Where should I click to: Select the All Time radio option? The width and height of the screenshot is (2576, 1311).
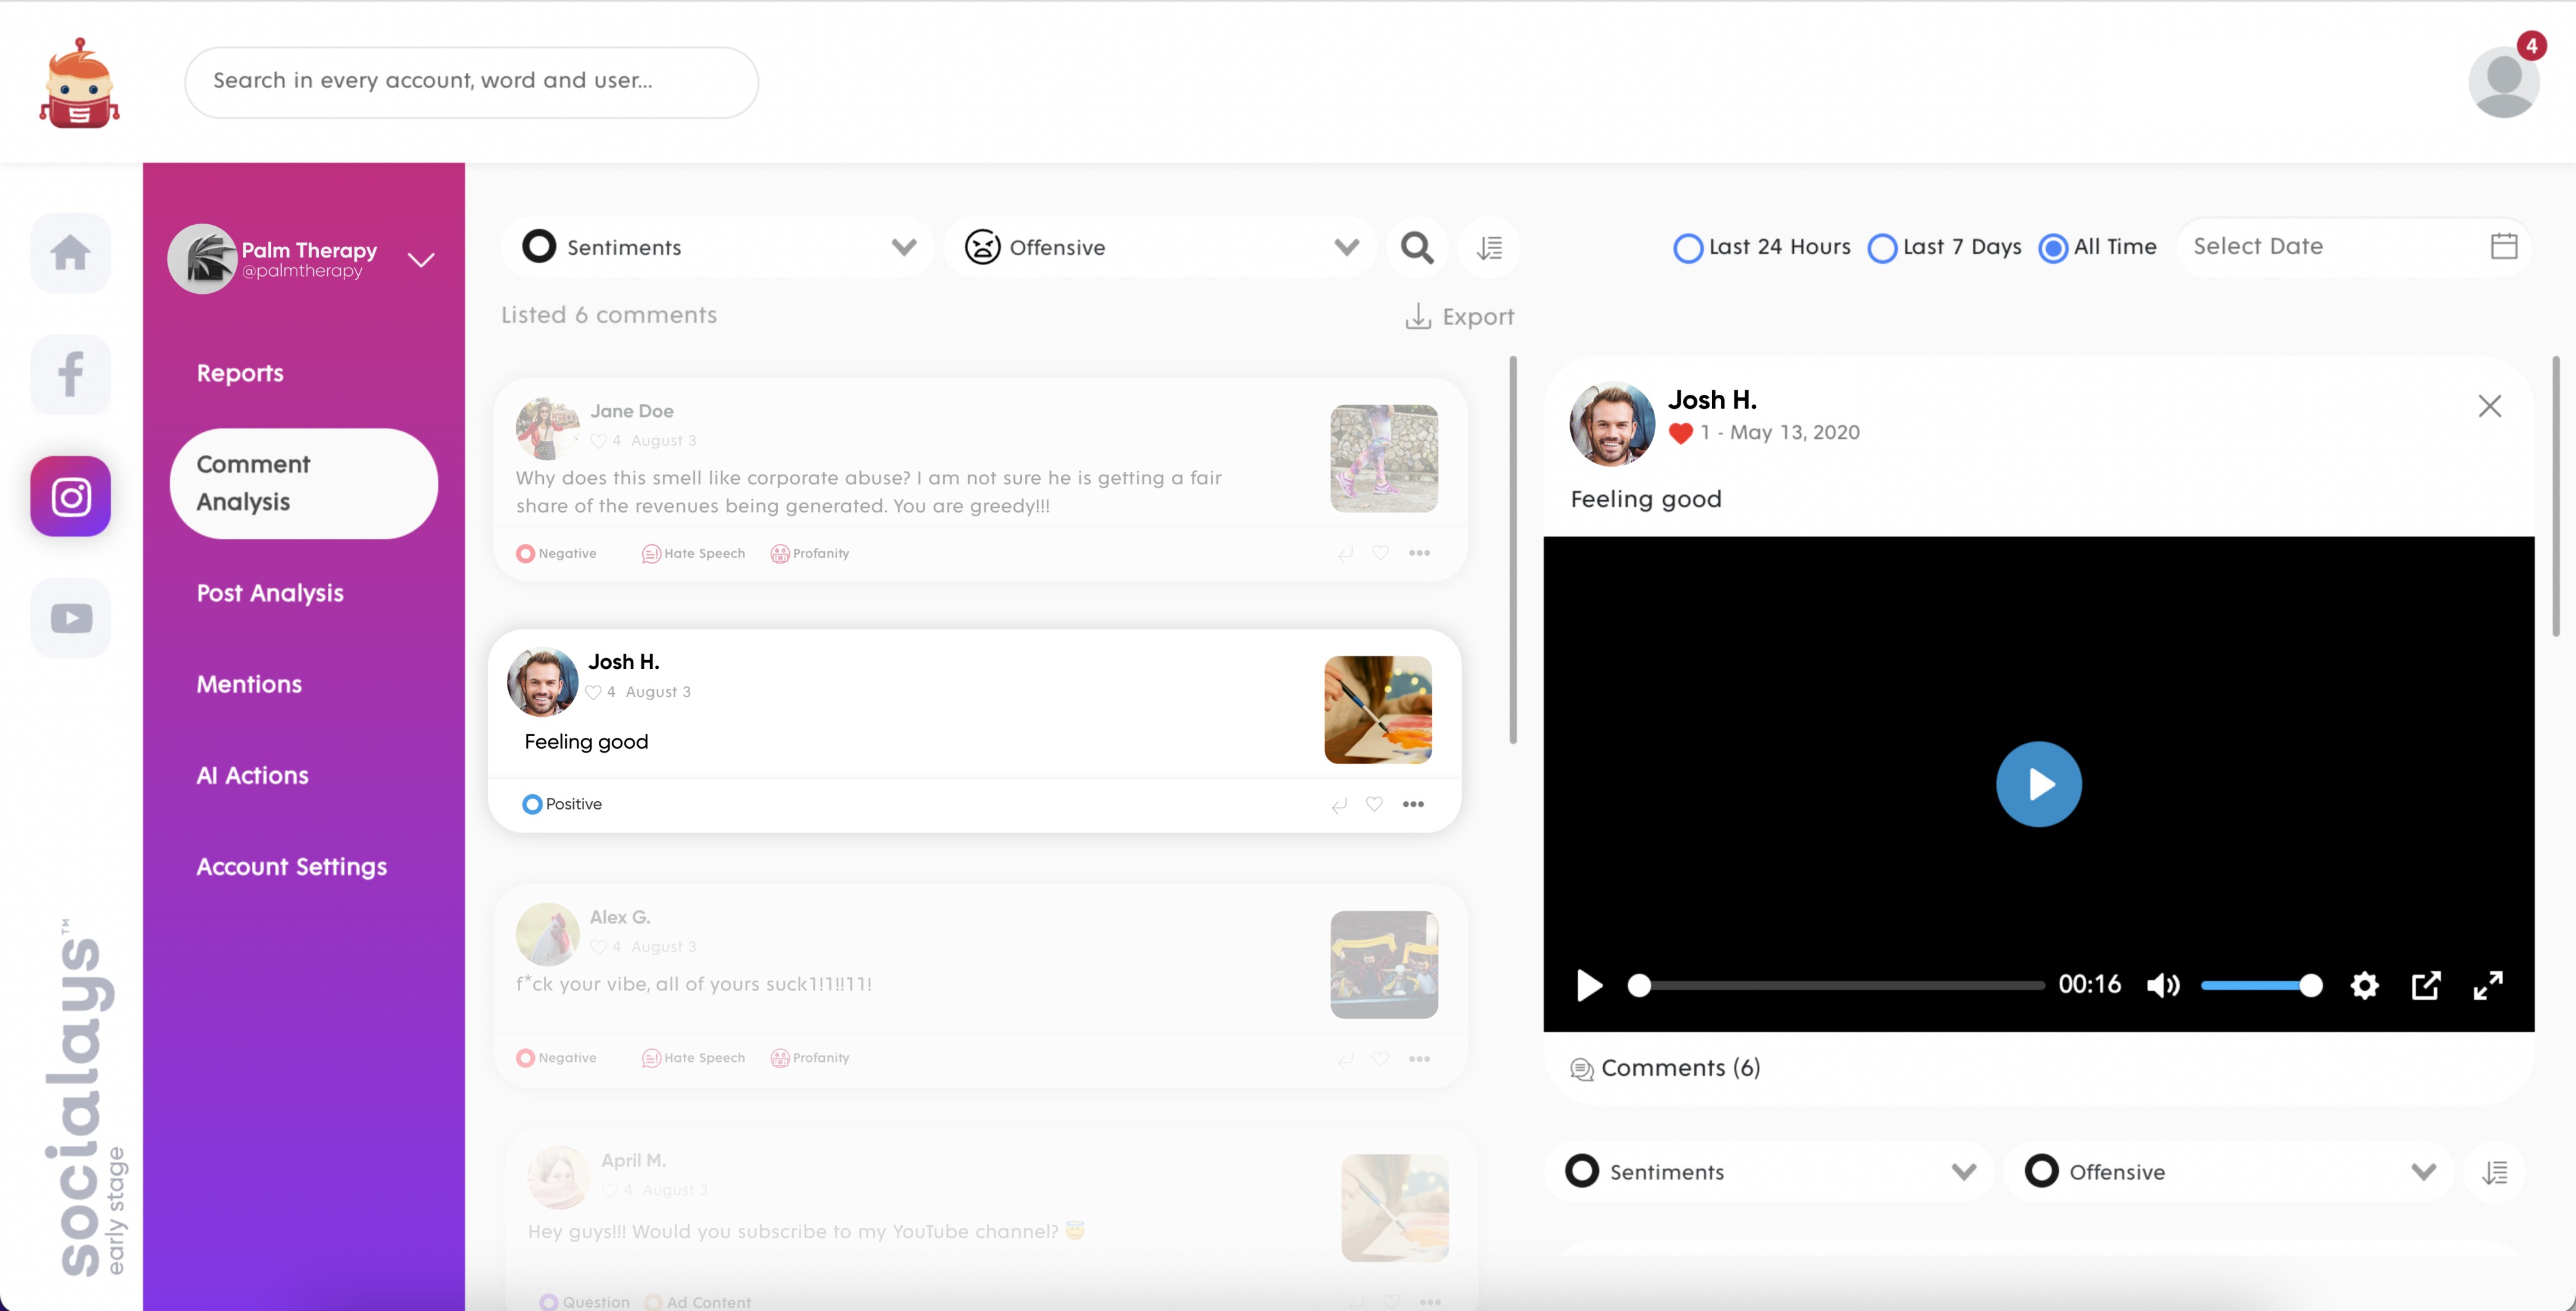[x=2053, y=248]
